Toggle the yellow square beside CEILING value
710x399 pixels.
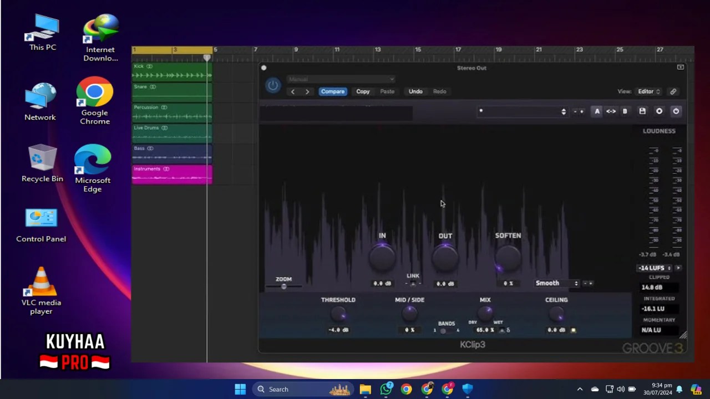click(574, 330)
